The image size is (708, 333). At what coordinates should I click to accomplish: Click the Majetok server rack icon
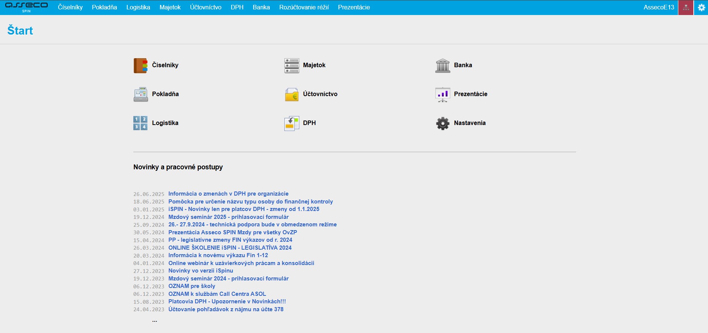pyautogui.click(x=291, y=65)
